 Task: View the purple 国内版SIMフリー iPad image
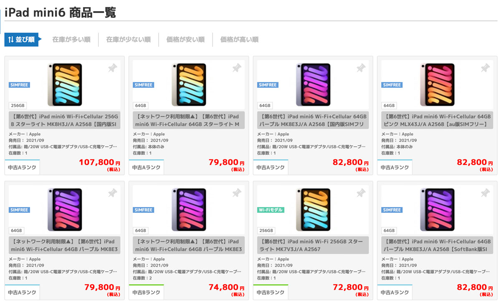[x=313, y=85]
